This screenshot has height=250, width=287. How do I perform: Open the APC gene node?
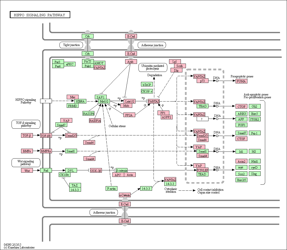118,175
